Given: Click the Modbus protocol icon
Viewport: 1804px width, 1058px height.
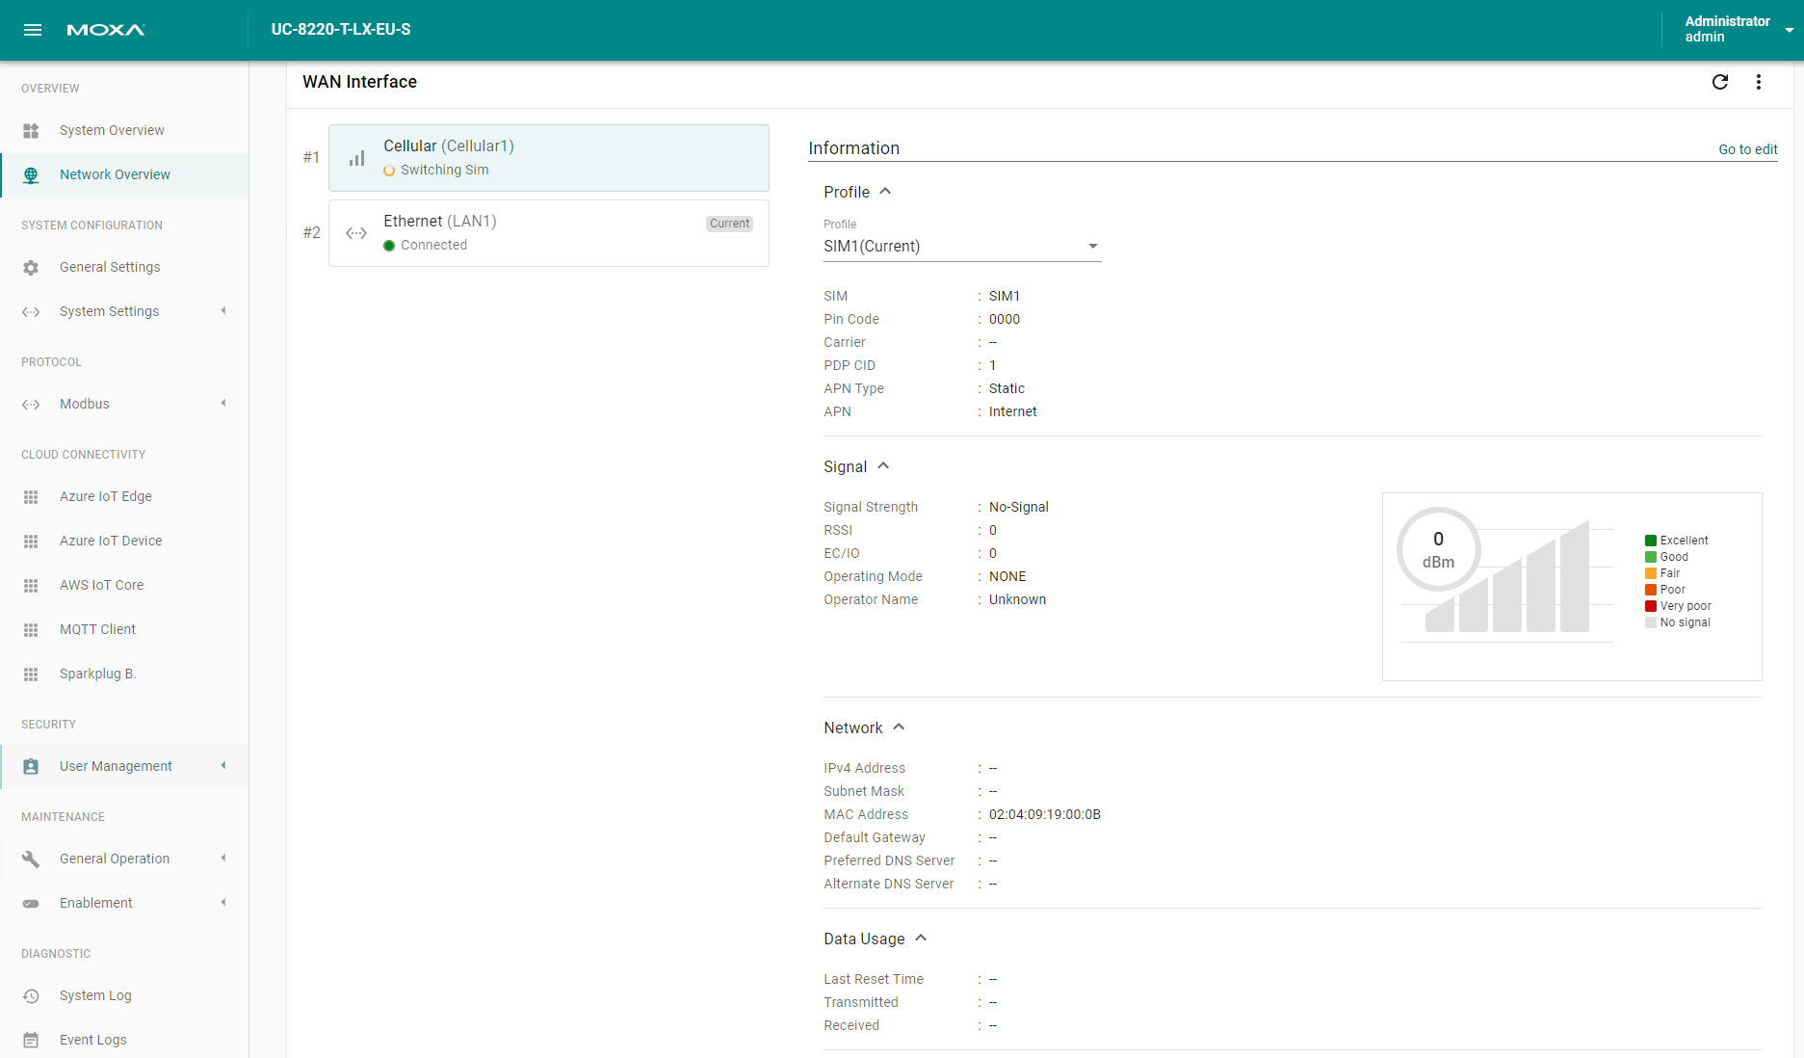Looking at the screenshot, I should click(x=31, y=404).
